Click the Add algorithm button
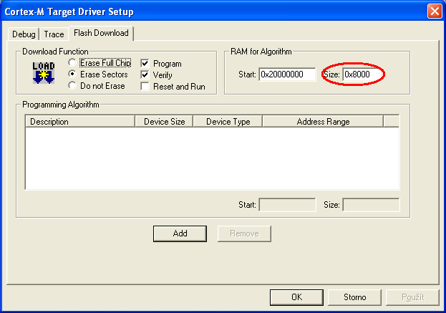446x313 pixels. click(x=180, y=233)
